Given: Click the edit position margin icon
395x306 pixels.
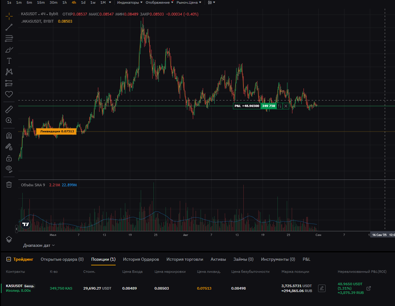Looking at the screenshot, I should (x=322, y=288).
